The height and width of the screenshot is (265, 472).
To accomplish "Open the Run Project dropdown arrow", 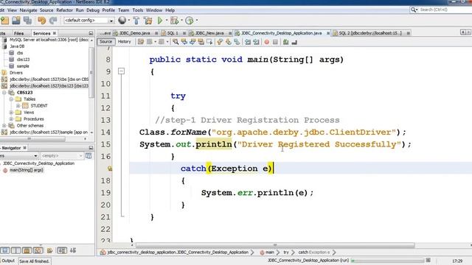I will tap(167, 21).
